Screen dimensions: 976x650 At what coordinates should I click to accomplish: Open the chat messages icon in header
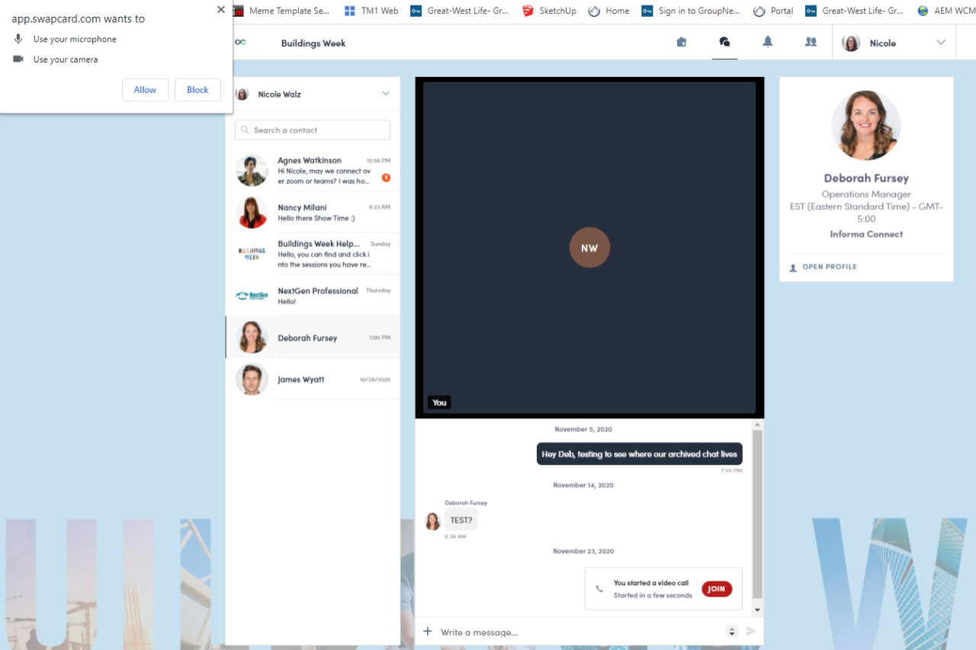pyautogui.click(x=724, y=43)
